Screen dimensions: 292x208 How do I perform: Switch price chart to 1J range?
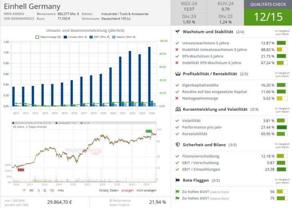coord(38,190)
